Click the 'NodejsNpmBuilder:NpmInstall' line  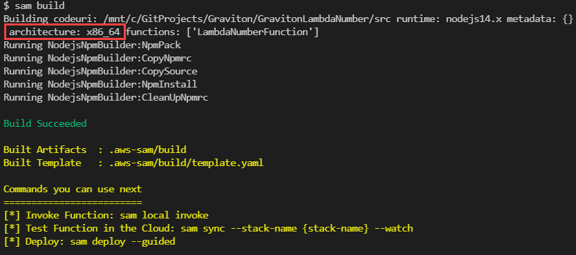(x=100, y=84)
